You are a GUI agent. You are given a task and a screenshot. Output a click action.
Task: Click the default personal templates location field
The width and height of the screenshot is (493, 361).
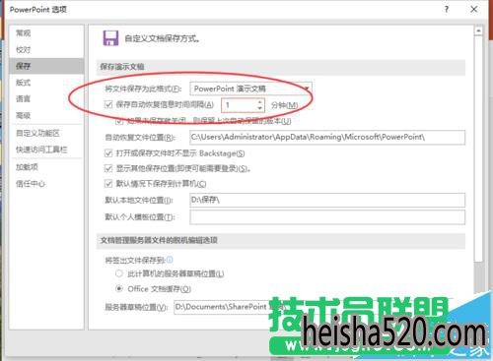(x=327, y=217)
